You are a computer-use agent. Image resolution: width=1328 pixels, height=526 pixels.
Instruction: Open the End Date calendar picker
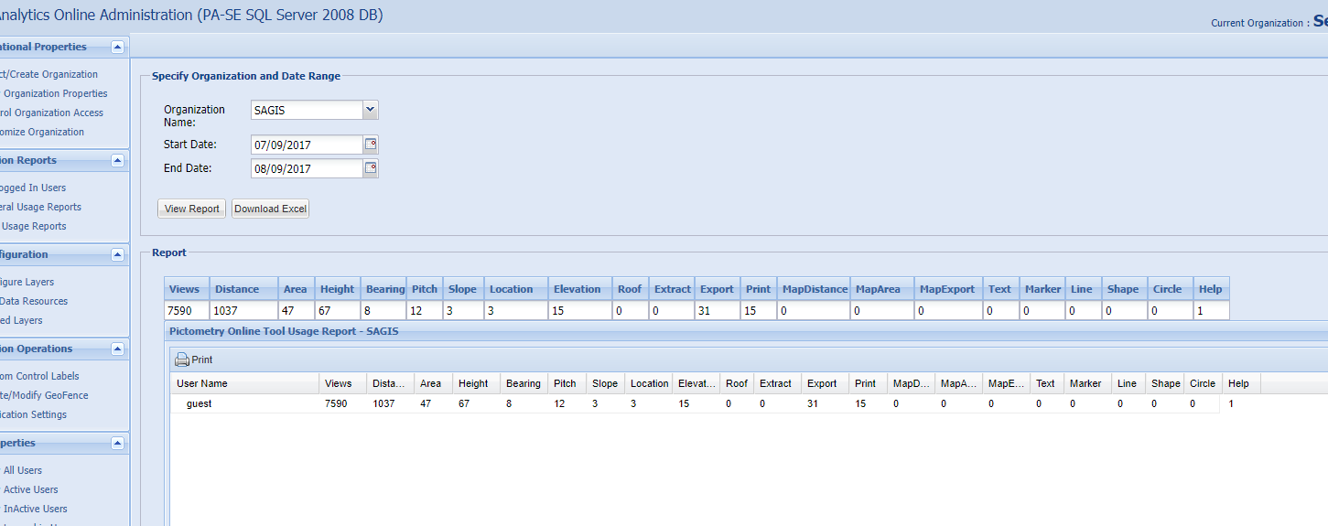point(371,168)
